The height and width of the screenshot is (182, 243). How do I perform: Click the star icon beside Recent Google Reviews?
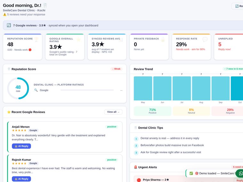pos(9,112)
